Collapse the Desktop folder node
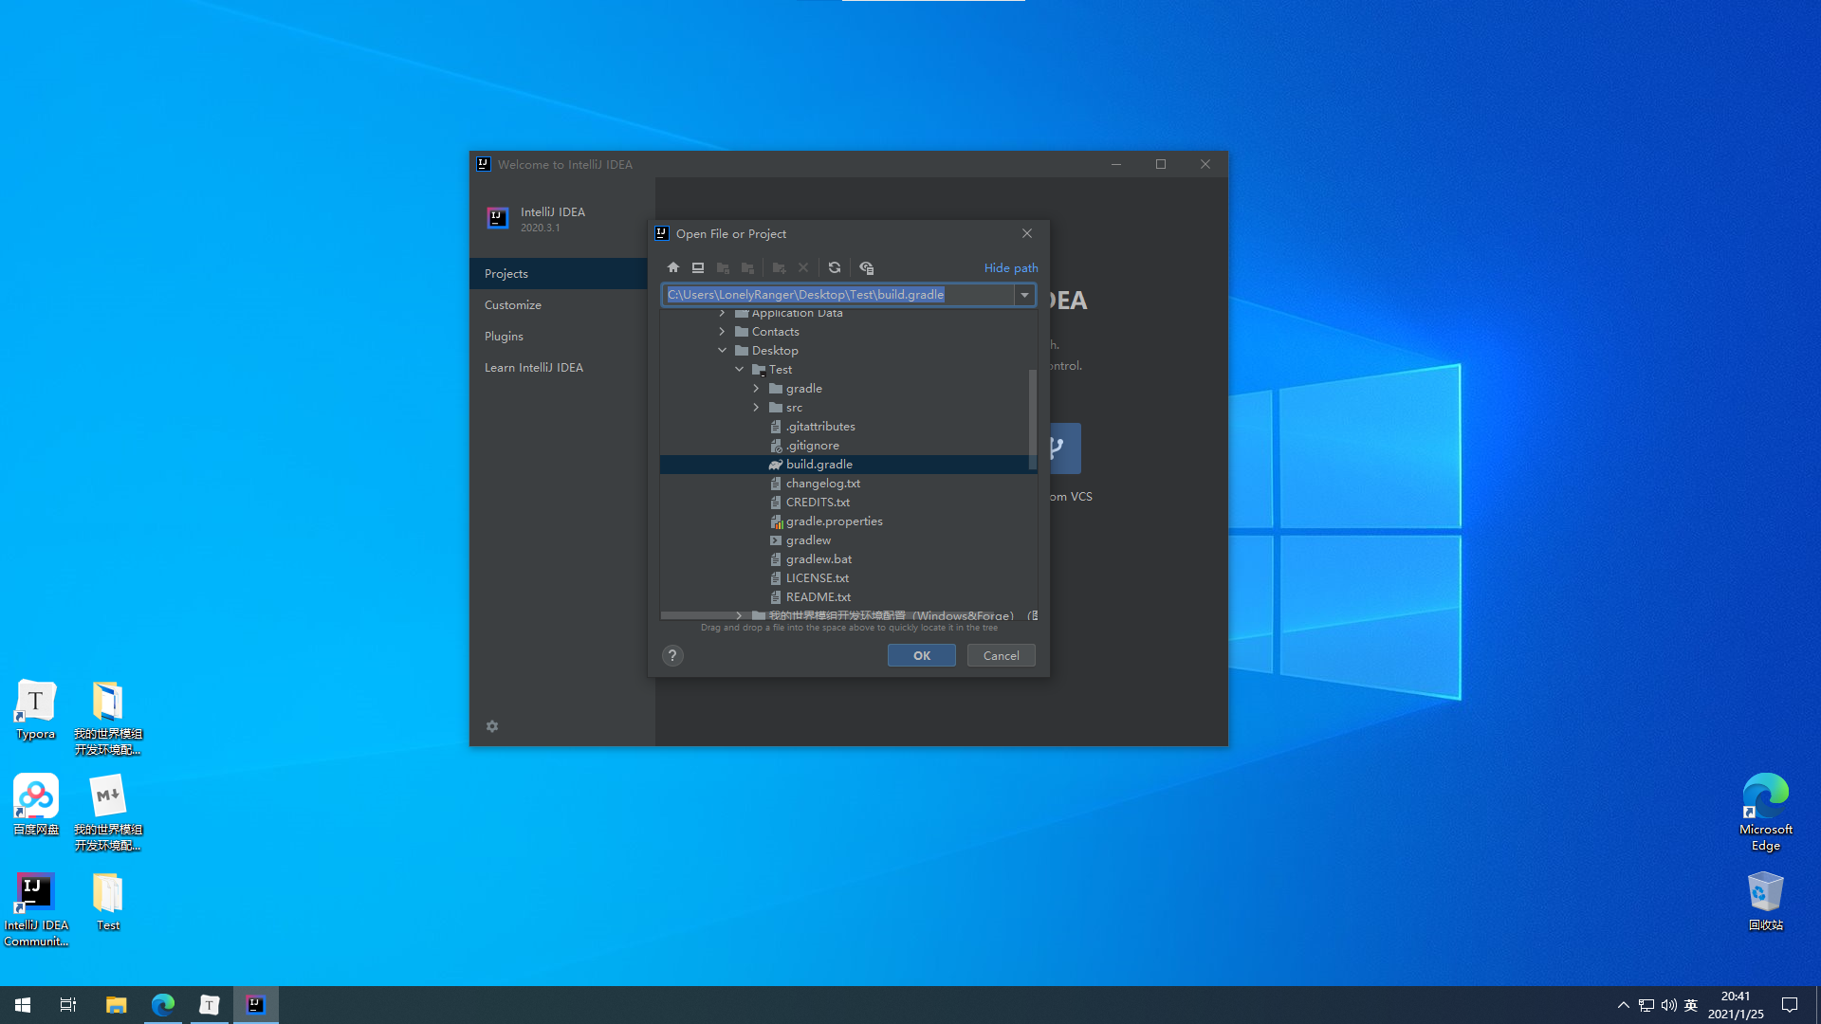 point(723,350)
